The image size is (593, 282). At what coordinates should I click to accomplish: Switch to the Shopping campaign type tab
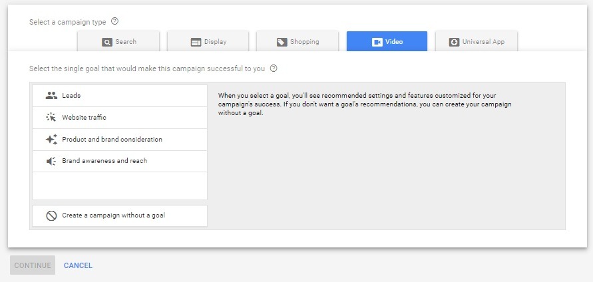(297, 41)
